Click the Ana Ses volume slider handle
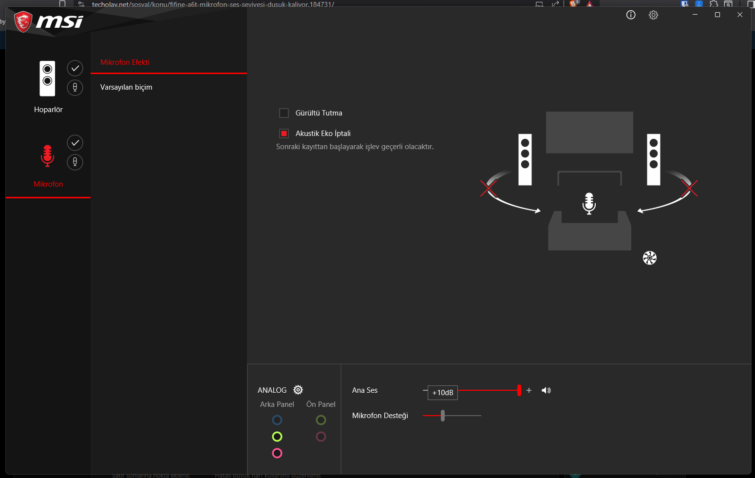The width and height of the screenshot is (755, 478). coord(519,390)
